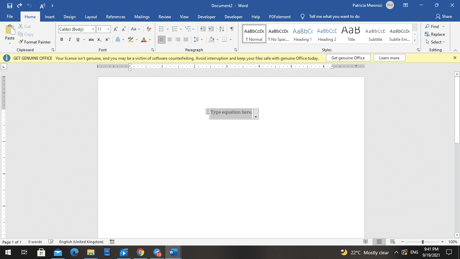
Task: Toggle italic formatting
Action: coord(70,39)
